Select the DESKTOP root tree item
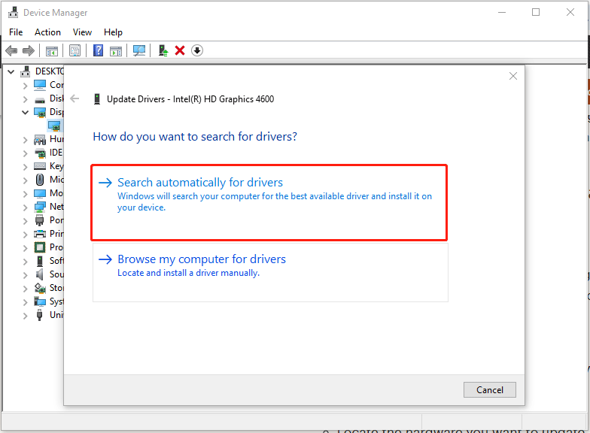Image resolution: width=590 pixels, height=433 pixels. tap(50, 71)
